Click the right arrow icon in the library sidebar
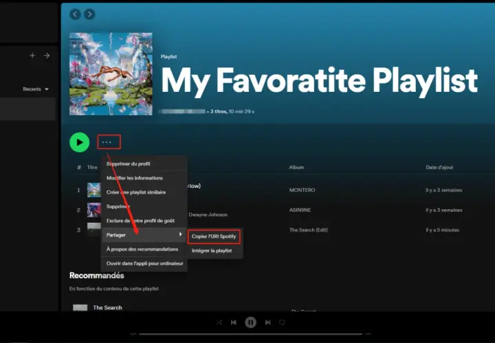This screenshot has height=343, width=495. [x=47, y=56]
